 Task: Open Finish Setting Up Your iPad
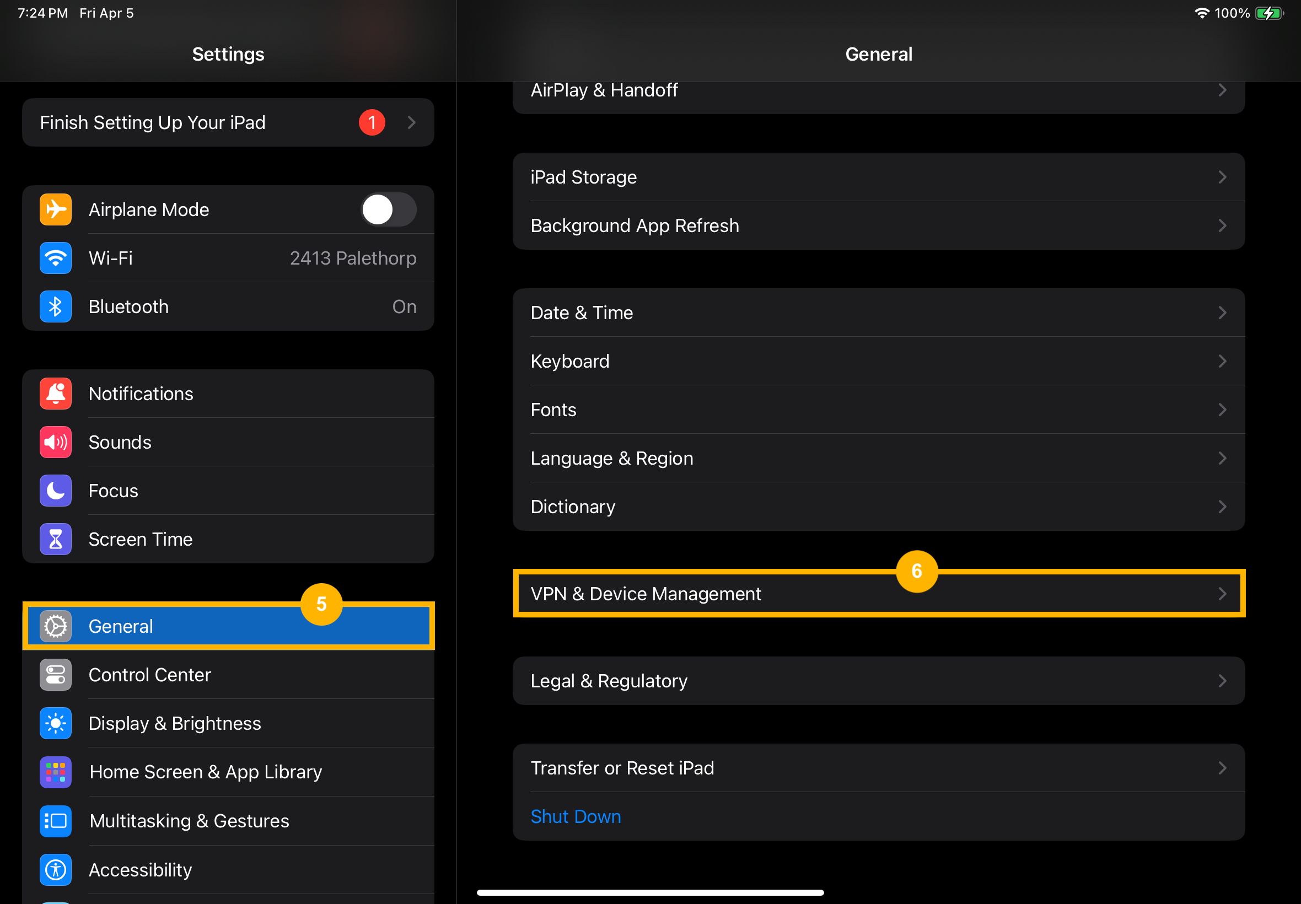[228, 122]
